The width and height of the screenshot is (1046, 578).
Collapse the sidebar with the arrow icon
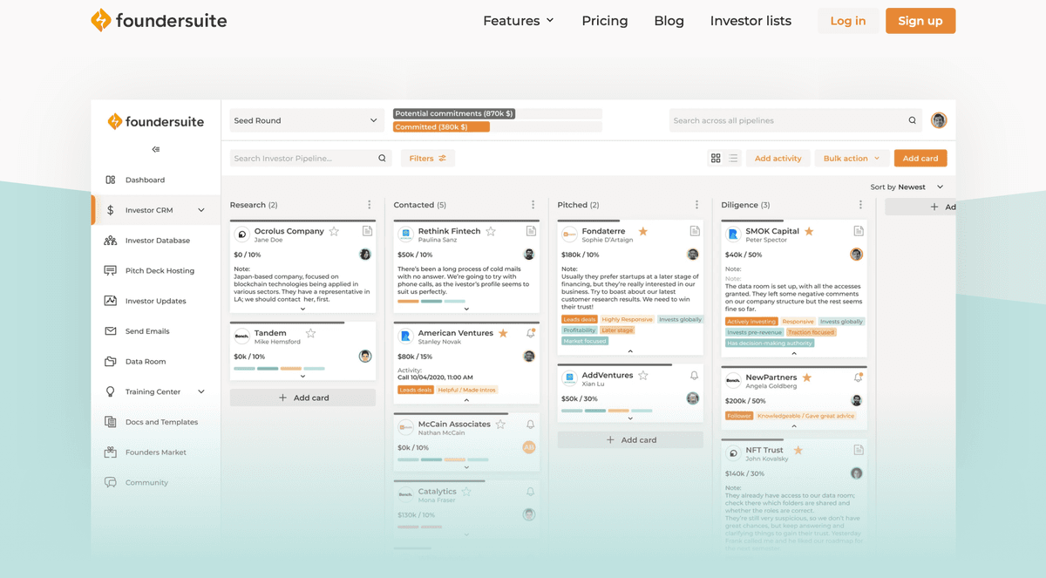pos(155,149)
